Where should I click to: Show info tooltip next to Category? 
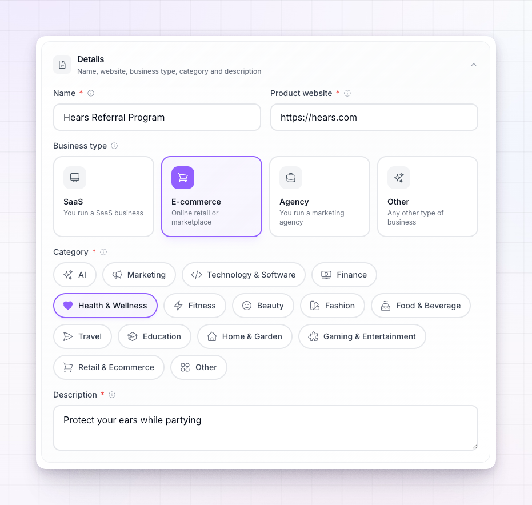pos(103,252)
